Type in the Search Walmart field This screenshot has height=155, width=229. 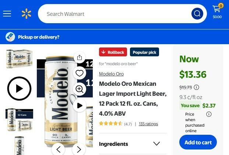coord(114,14)
